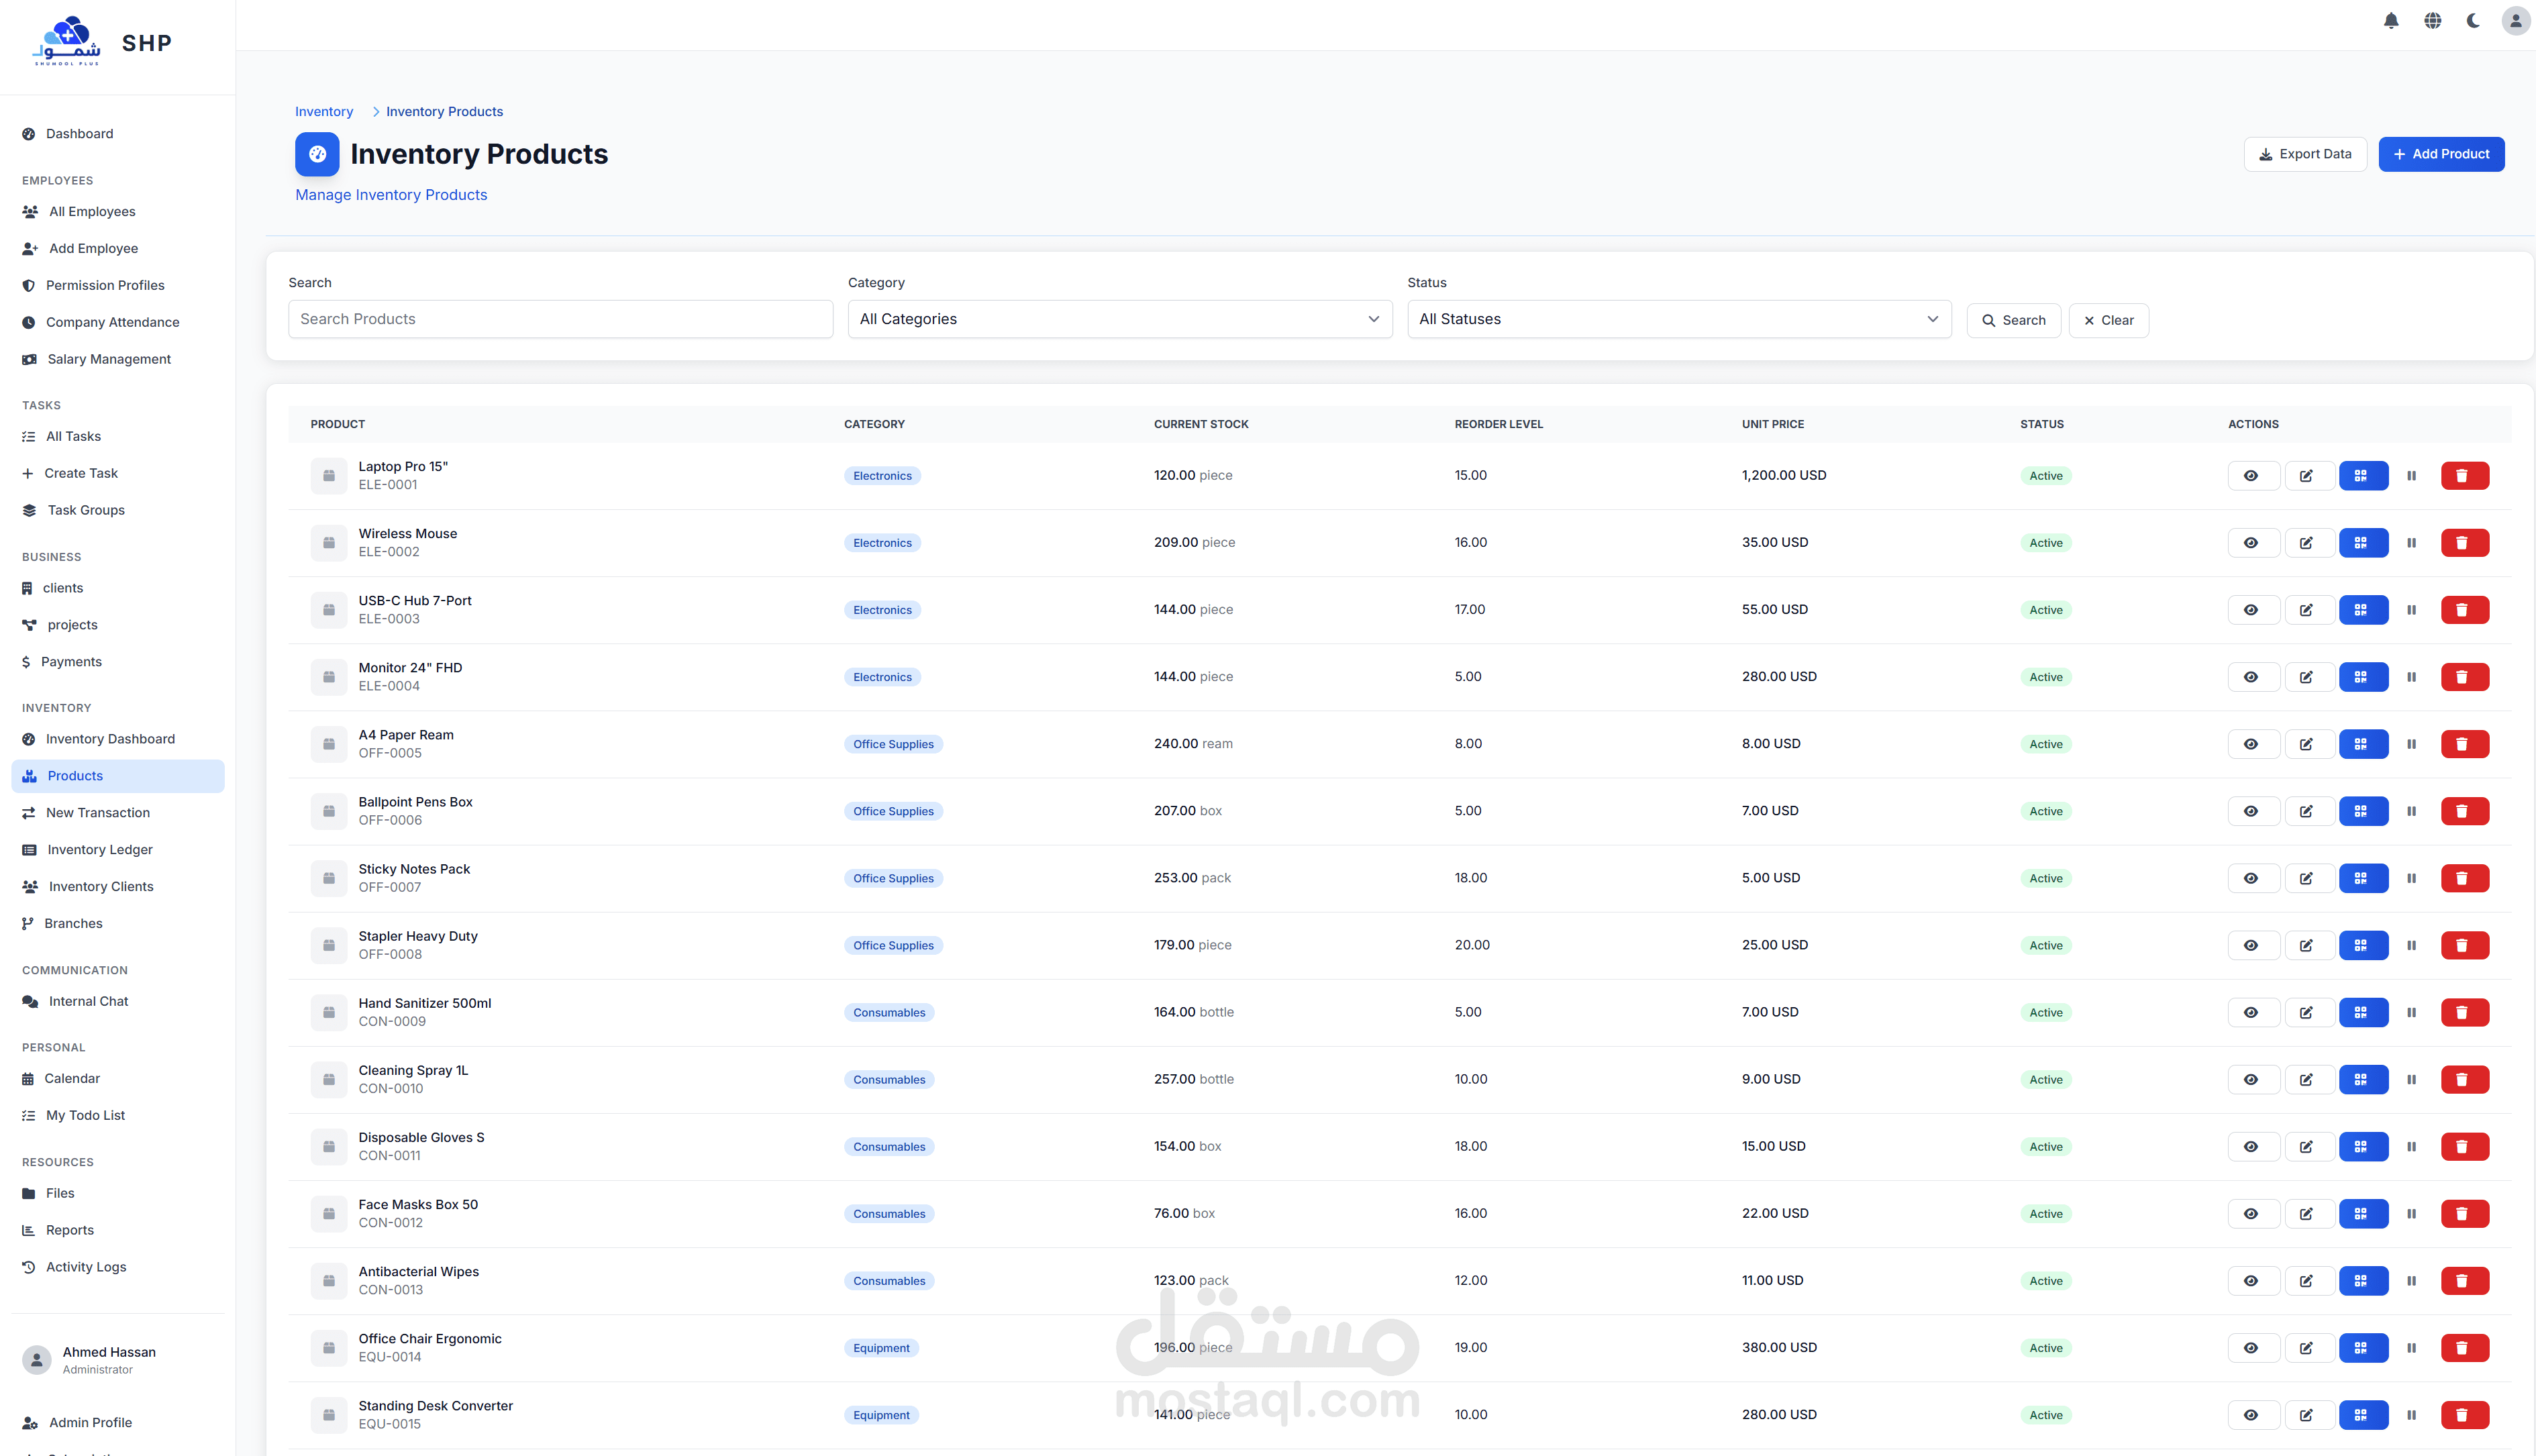The image size is (2536, 1456).
Task: Click the Export Data button
Action: [2304, 154]
